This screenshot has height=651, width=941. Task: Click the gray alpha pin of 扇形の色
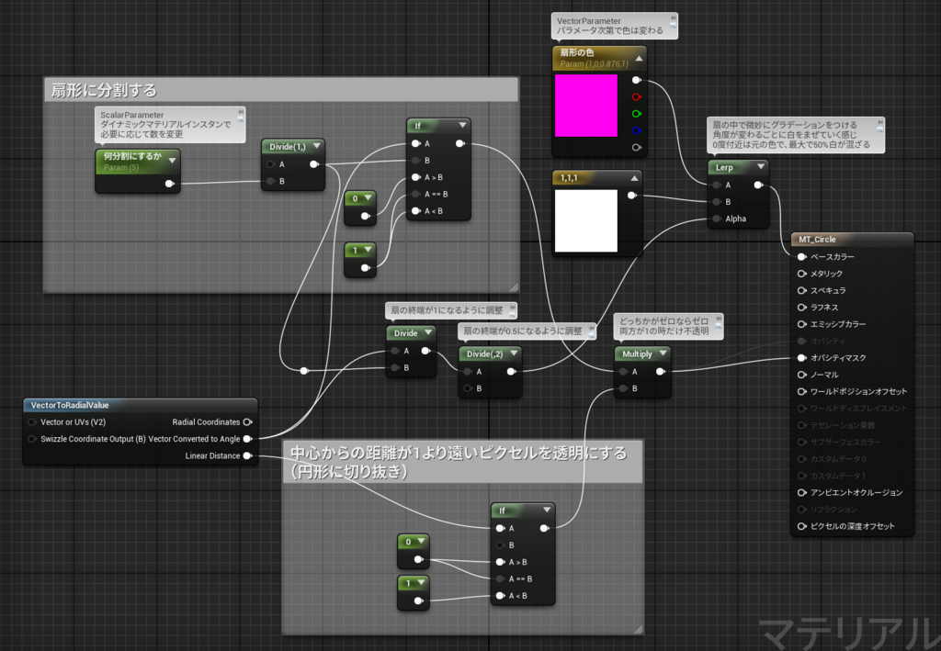[x=636, y=147]
